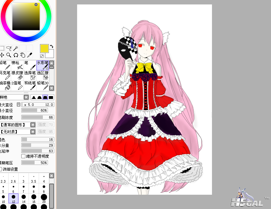Screen dimensions: 271x209
Task: Click the yellow foreground color swatch
Action: 44,49
